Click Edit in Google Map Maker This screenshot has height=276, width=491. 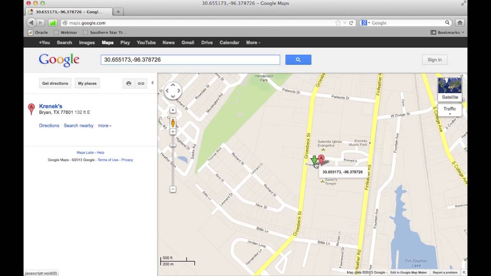(409, 273)
